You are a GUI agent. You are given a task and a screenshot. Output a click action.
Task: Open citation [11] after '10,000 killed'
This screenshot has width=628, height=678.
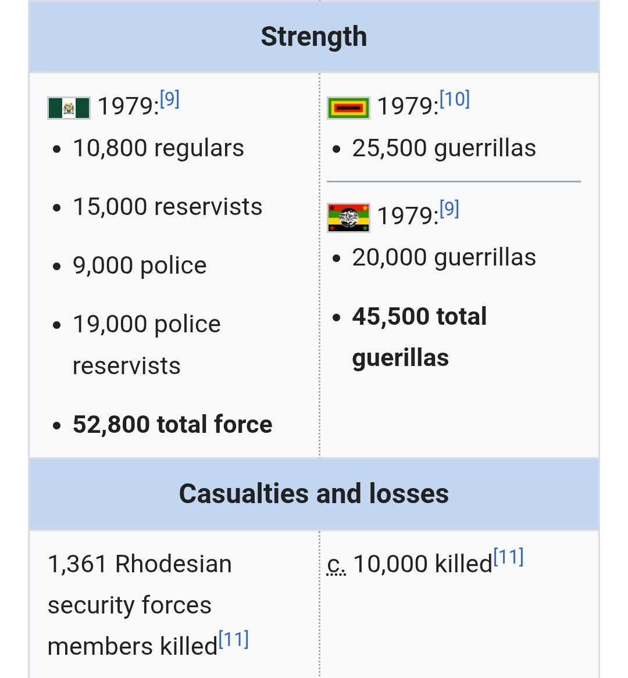point(508,557)
